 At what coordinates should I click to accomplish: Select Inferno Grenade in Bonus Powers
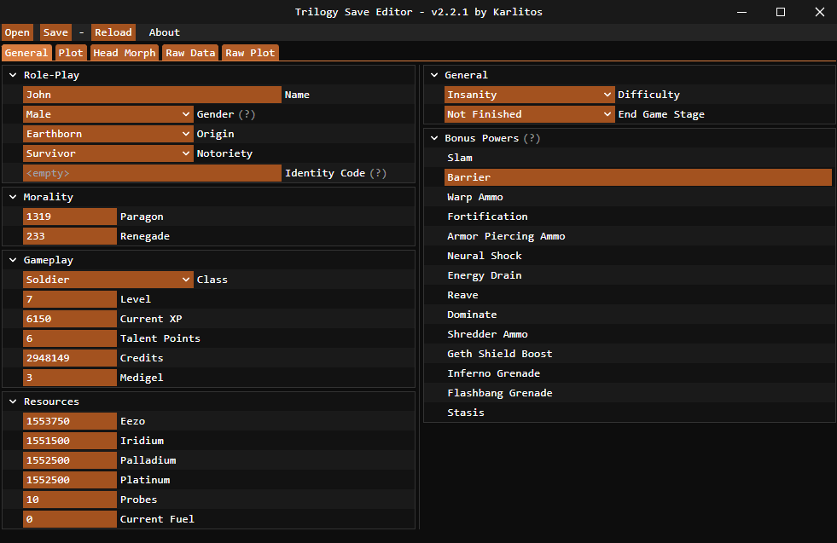pyautogui.click(x=638, y=373)
